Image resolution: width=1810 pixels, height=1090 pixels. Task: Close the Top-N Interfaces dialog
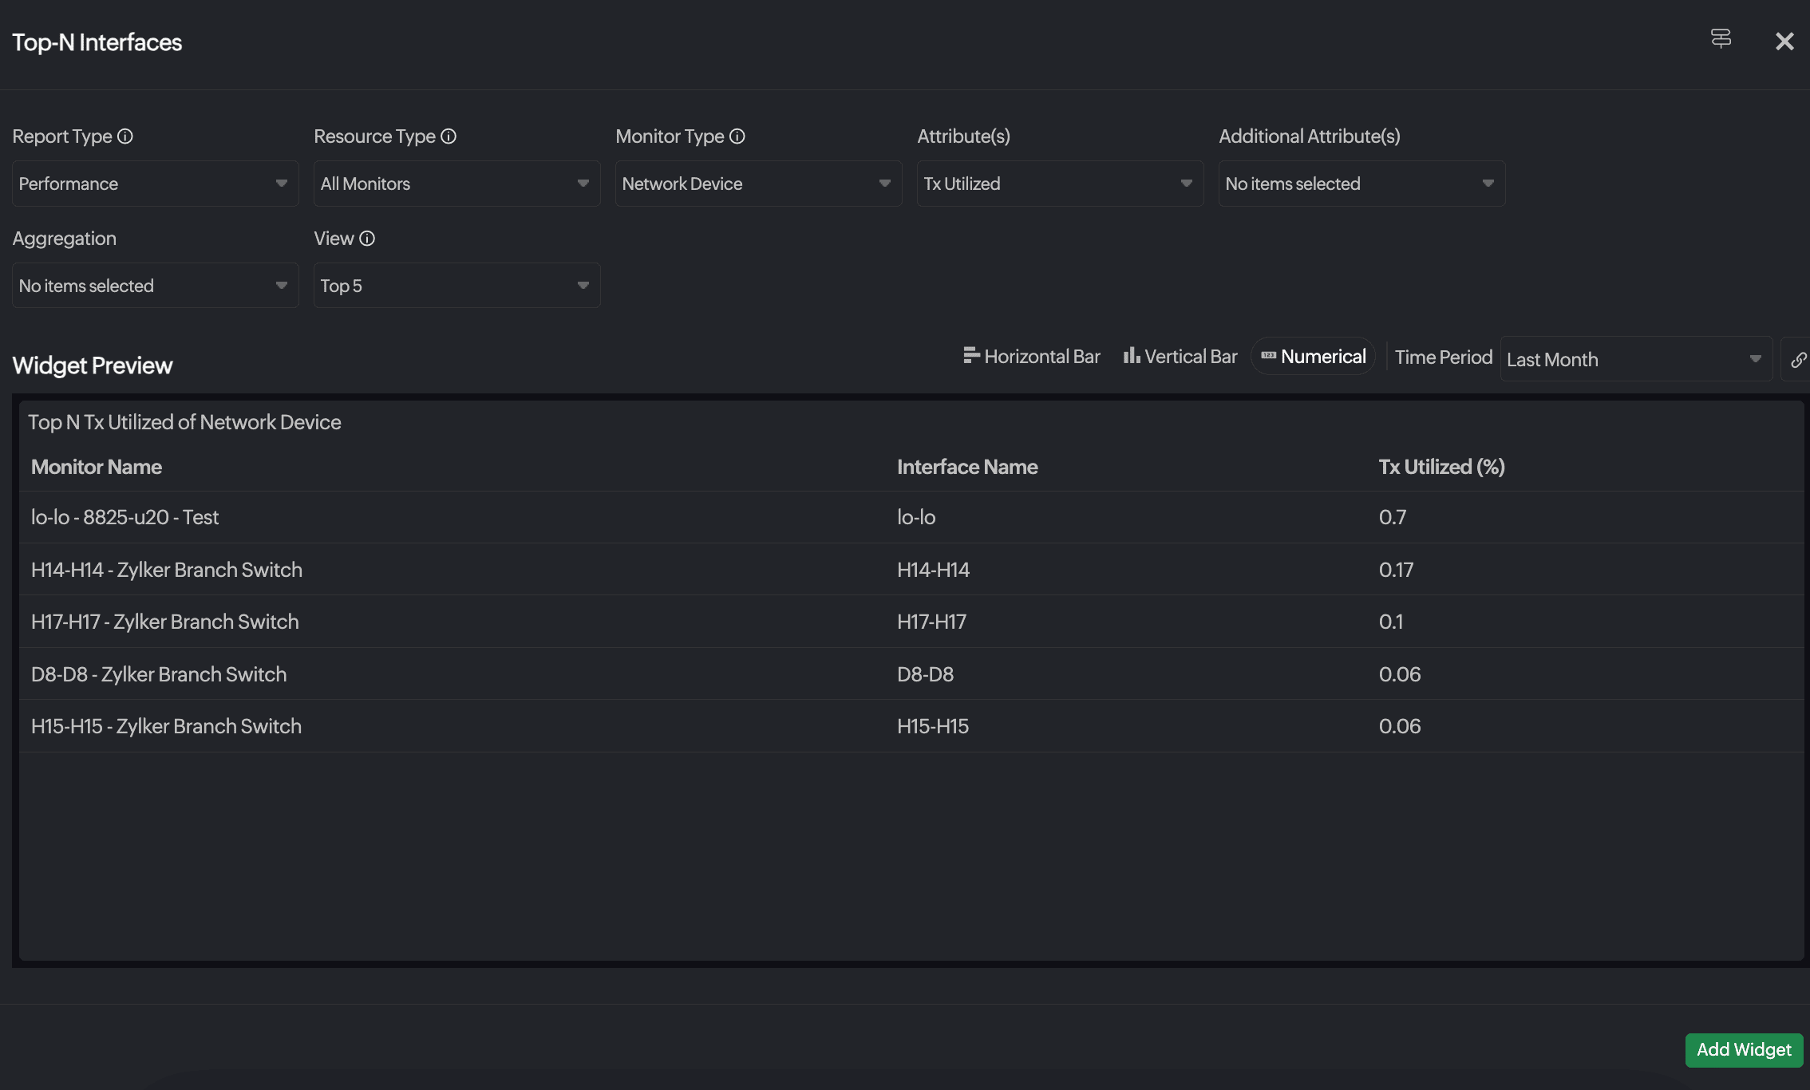point(1784,41)
